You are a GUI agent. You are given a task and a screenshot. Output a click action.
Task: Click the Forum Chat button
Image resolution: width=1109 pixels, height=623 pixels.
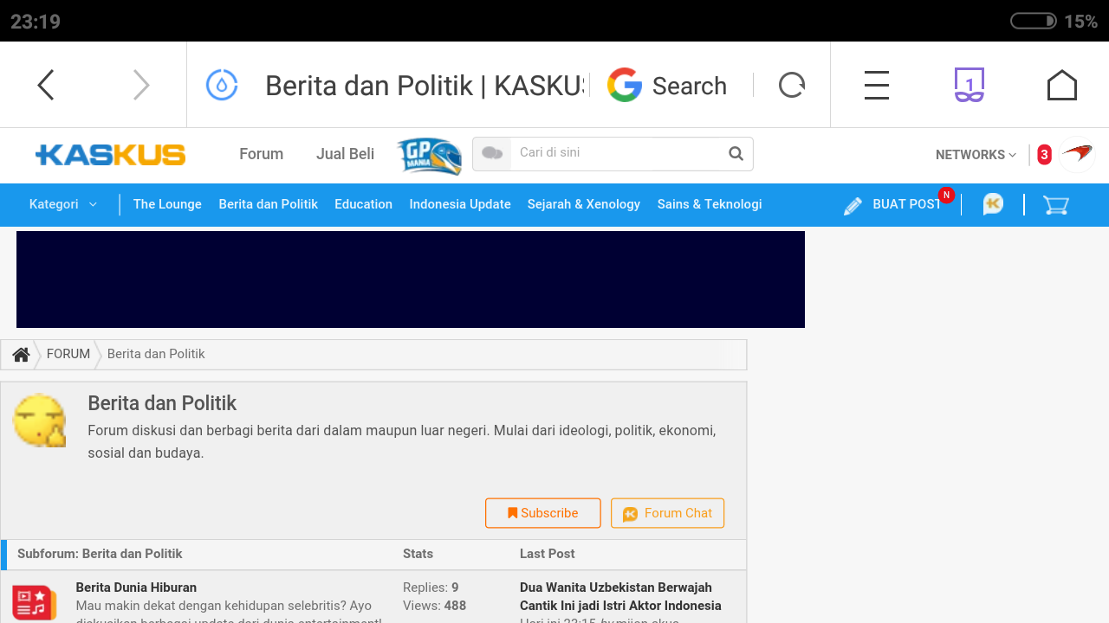click(667, 513)
